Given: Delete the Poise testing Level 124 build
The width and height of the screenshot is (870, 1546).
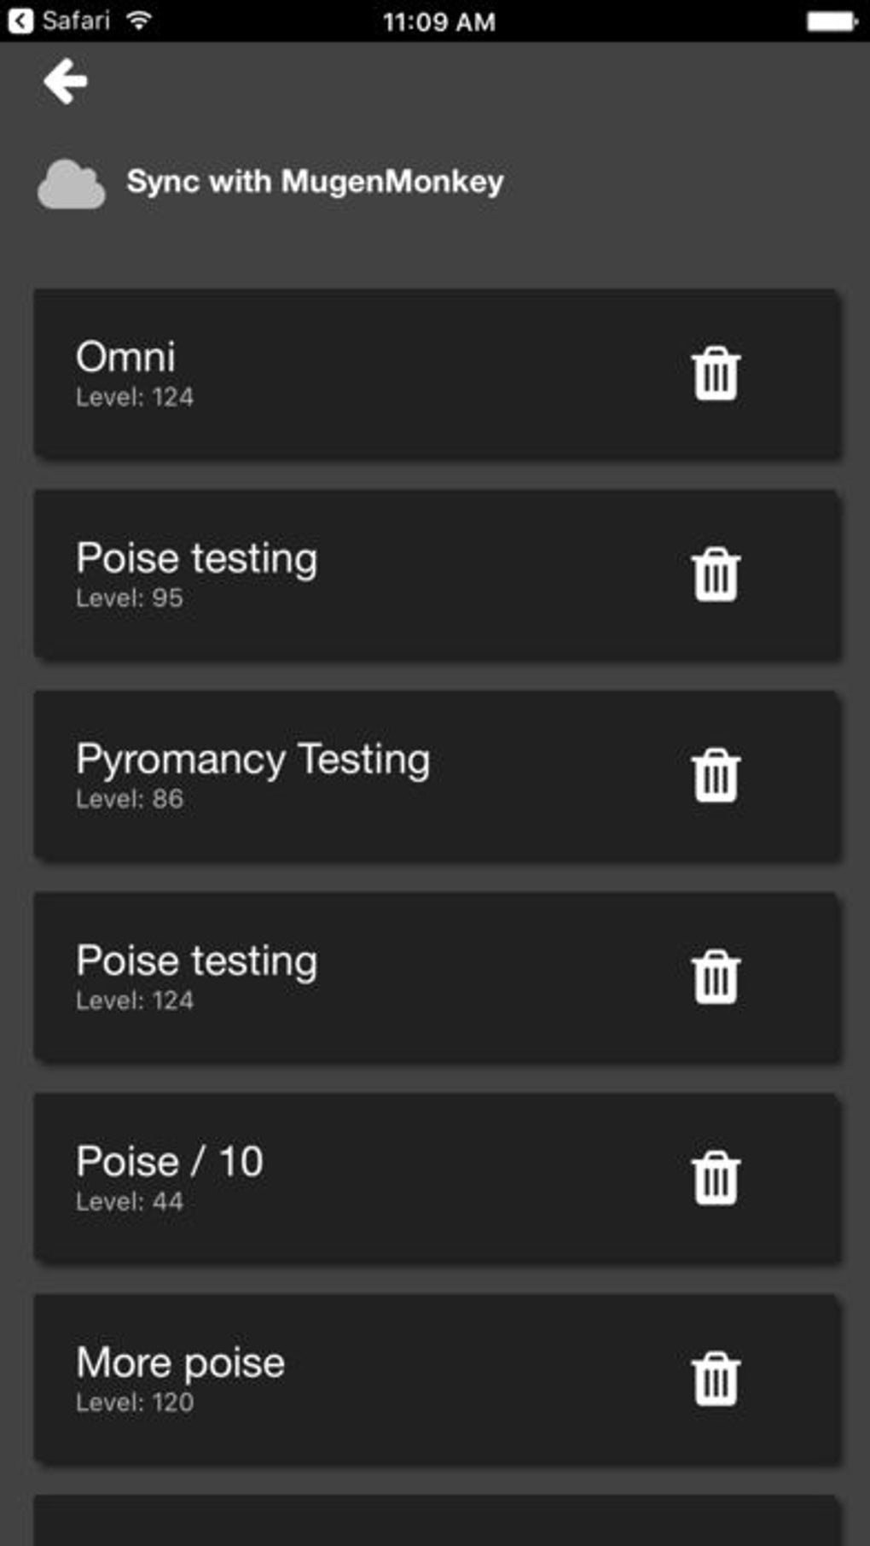Looking at the screenshot, I should pos(715,977).
